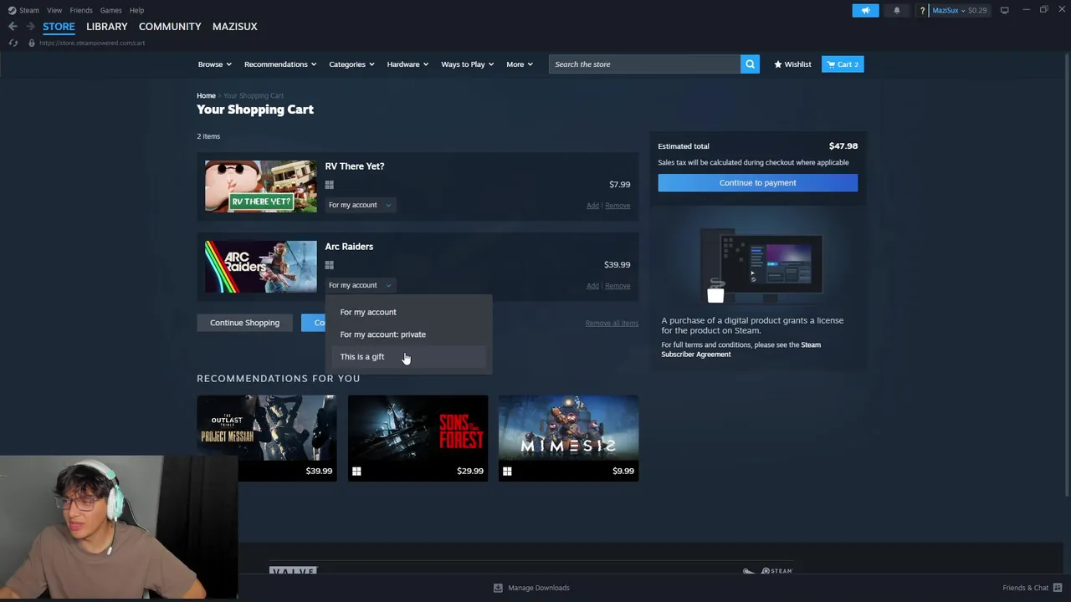This screenshot has height=602, width=1071.
Task: Expand the Recommendations menu
Action: click(280, 64)
